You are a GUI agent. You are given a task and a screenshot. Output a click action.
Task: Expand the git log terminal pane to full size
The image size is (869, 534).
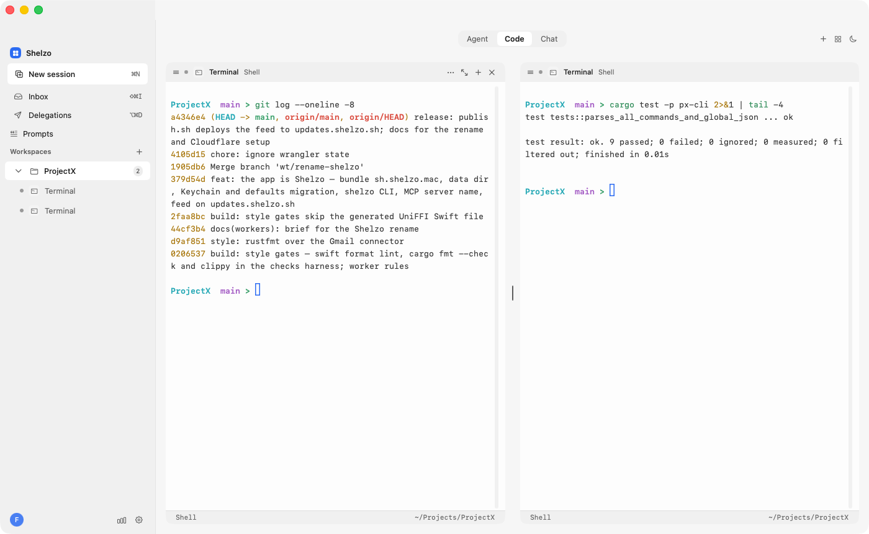tap(464, 72)
